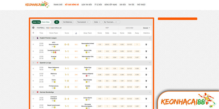
Task: Open statistics icon for Rayo Vallecano match
Action: [146, 69]
